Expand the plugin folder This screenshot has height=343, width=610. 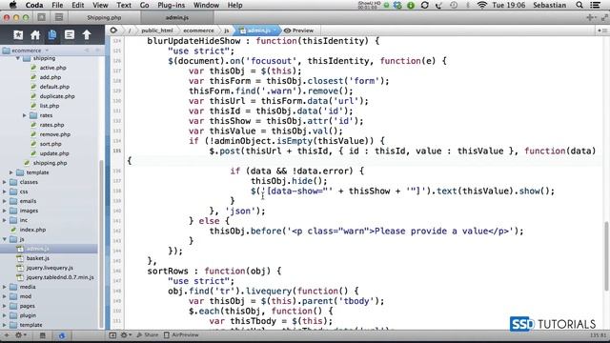(x=5, y=315)
